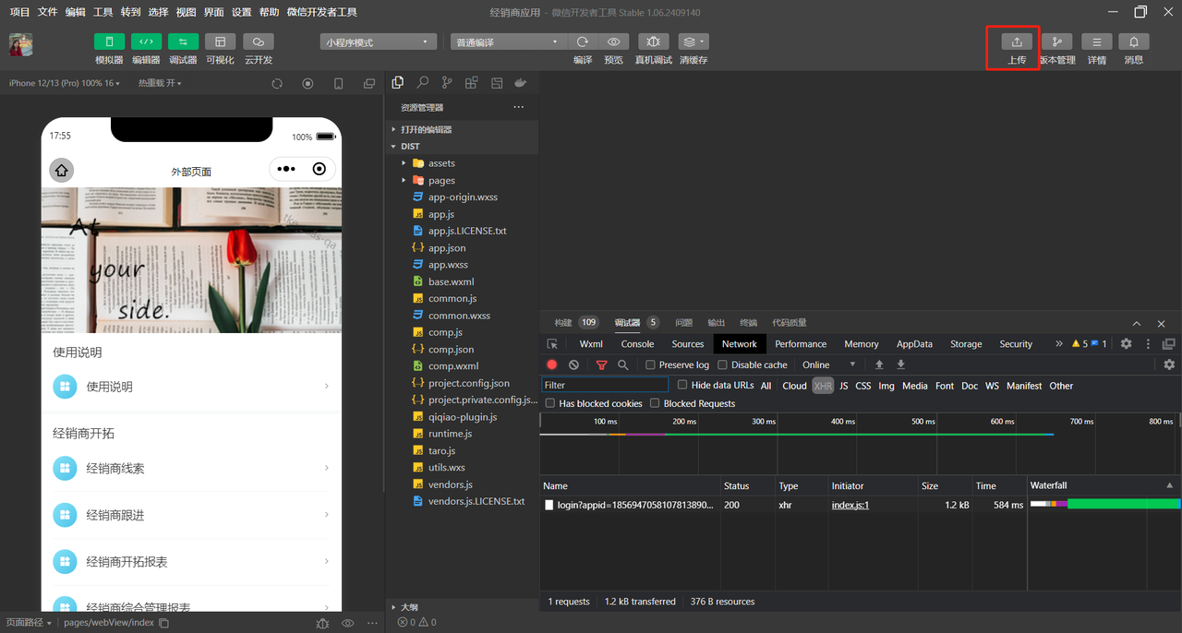This screenshot has height=633, width=1182.
Task: Switch to the Console tab
Action: (637, 344)
